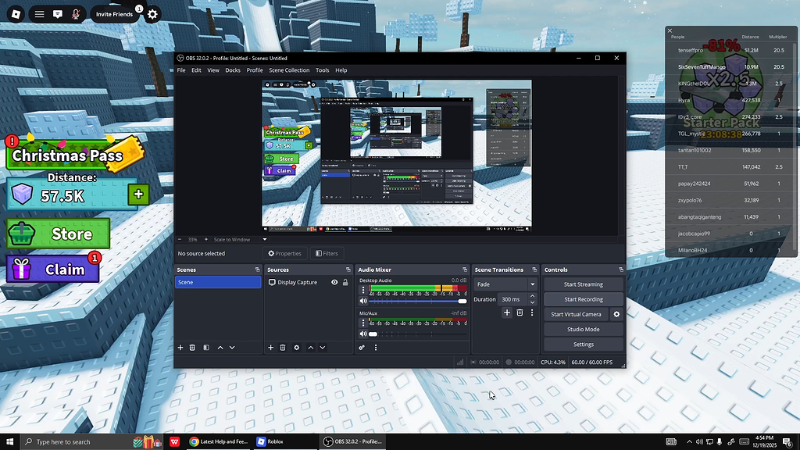Open source properties via the gear icon
Image resolution: width=800 pixels, height=450 pixels.
297,348
